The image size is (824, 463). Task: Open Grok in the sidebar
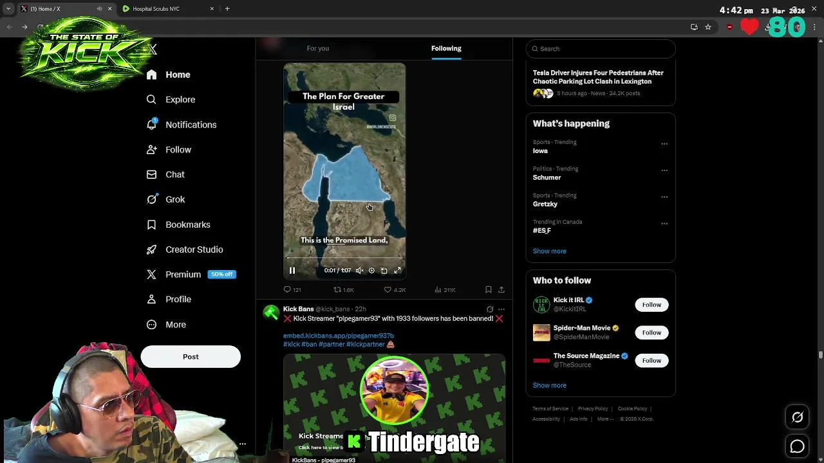[x=165, y=199]
